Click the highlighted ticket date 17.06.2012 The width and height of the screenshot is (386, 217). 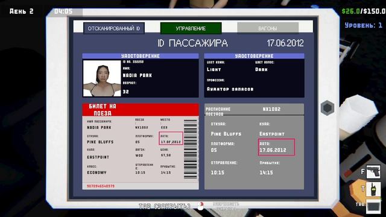pyautogui.click(x=171, y=139)
